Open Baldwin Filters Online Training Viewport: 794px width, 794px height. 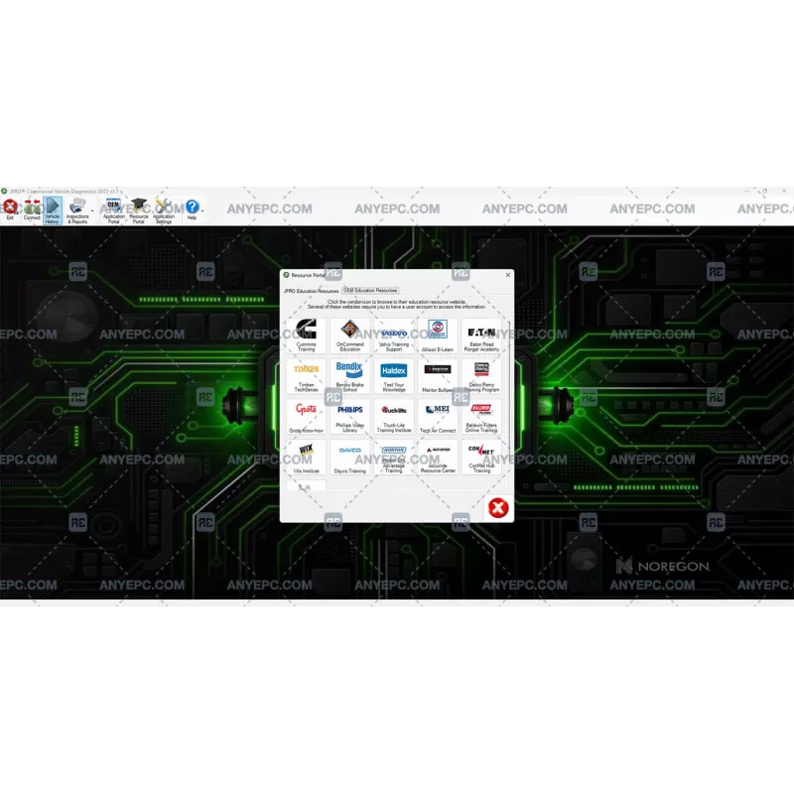click(481, 415)
